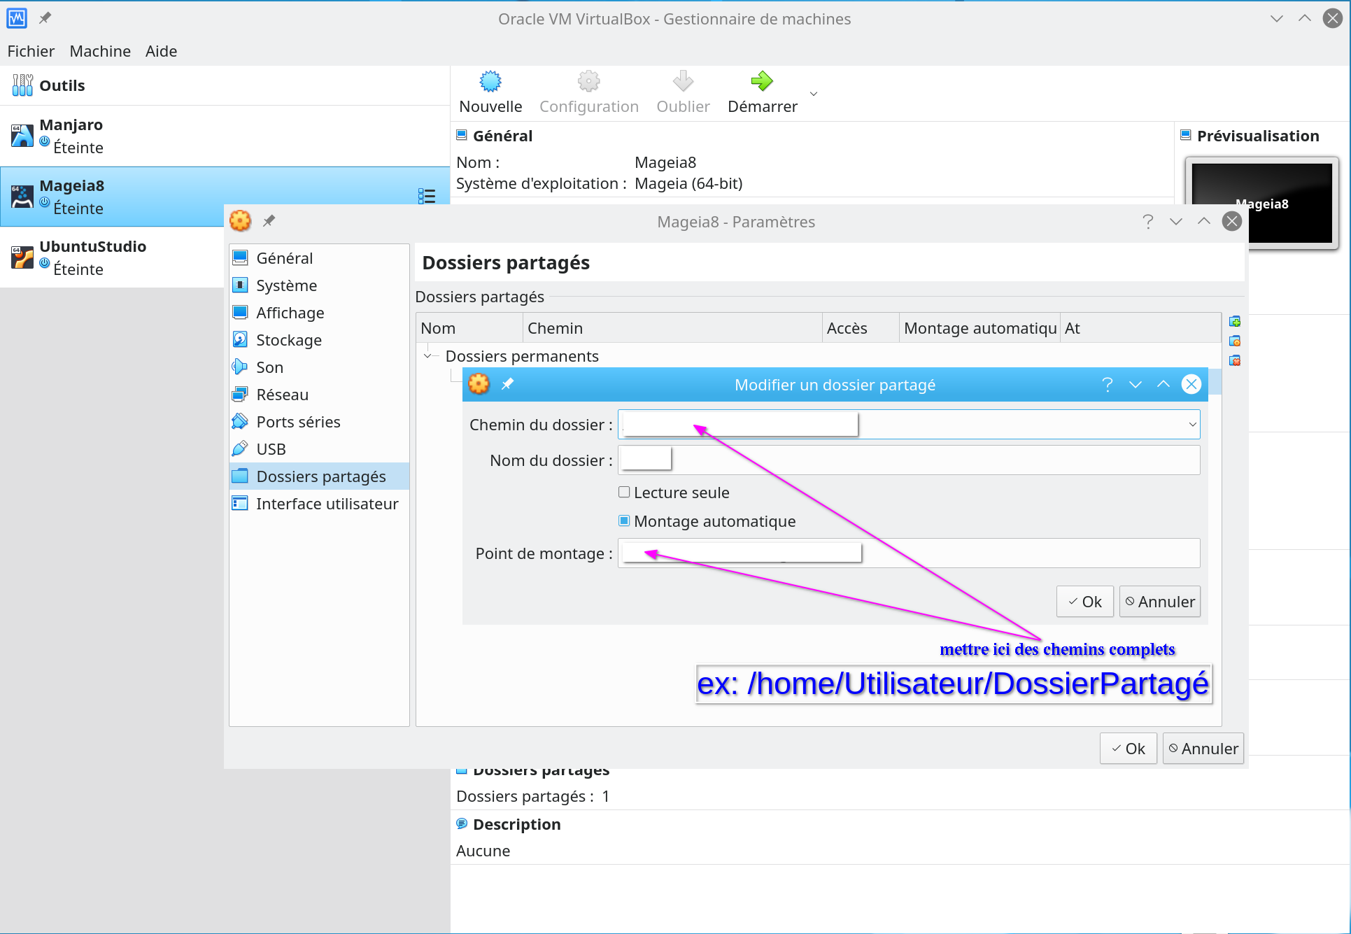Toggle the Montage automatique checkbox
1351x934 pixels.
pyautogui.click(x=624, y=521)
